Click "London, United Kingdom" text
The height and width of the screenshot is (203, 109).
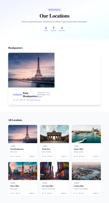coord(81,189)
